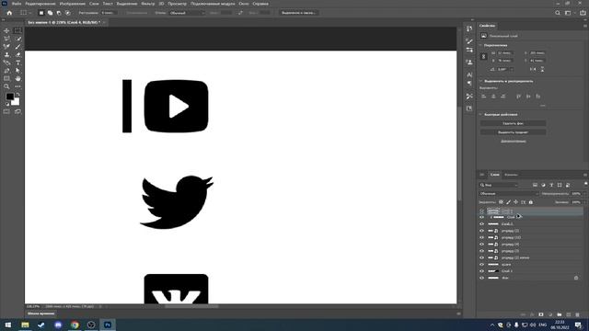The image size is (589, 331).
Task: Open the Search magnifier at top right
Action: click(558, 13)
